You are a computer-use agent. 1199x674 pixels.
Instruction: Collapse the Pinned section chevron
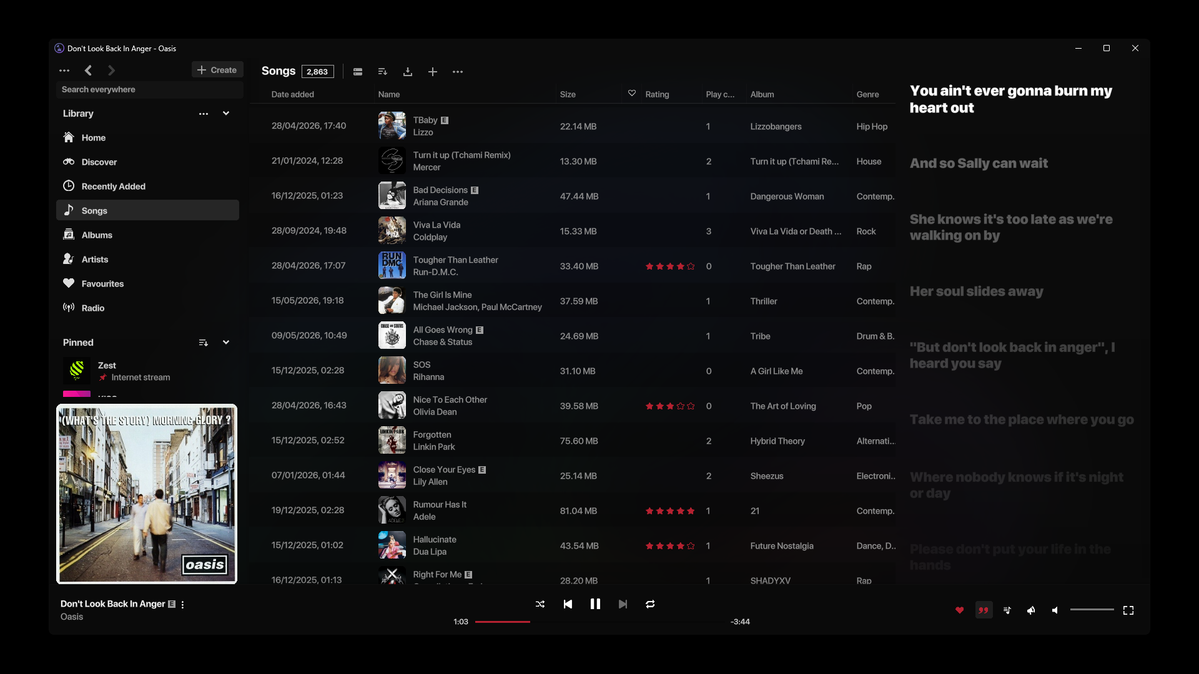pyautogui.click(x=226, y=343)
